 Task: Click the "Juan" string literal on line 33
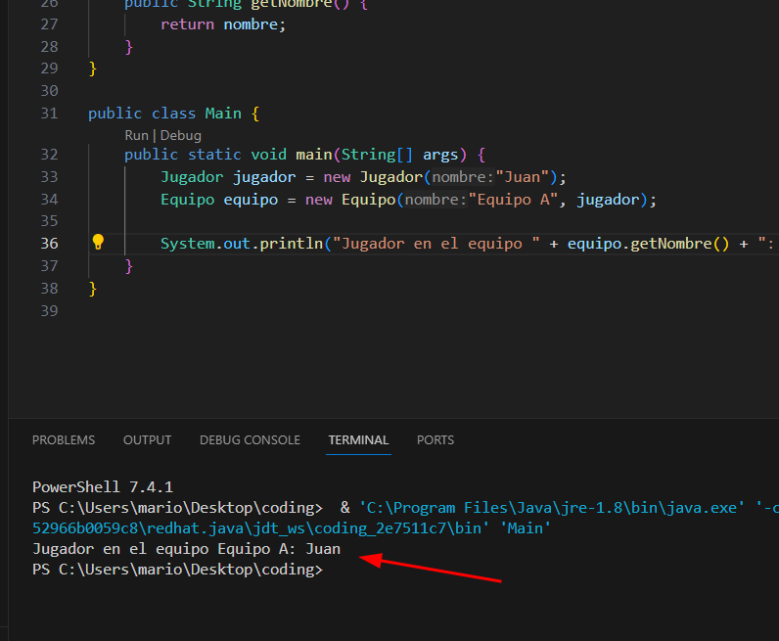coord(522,177)
